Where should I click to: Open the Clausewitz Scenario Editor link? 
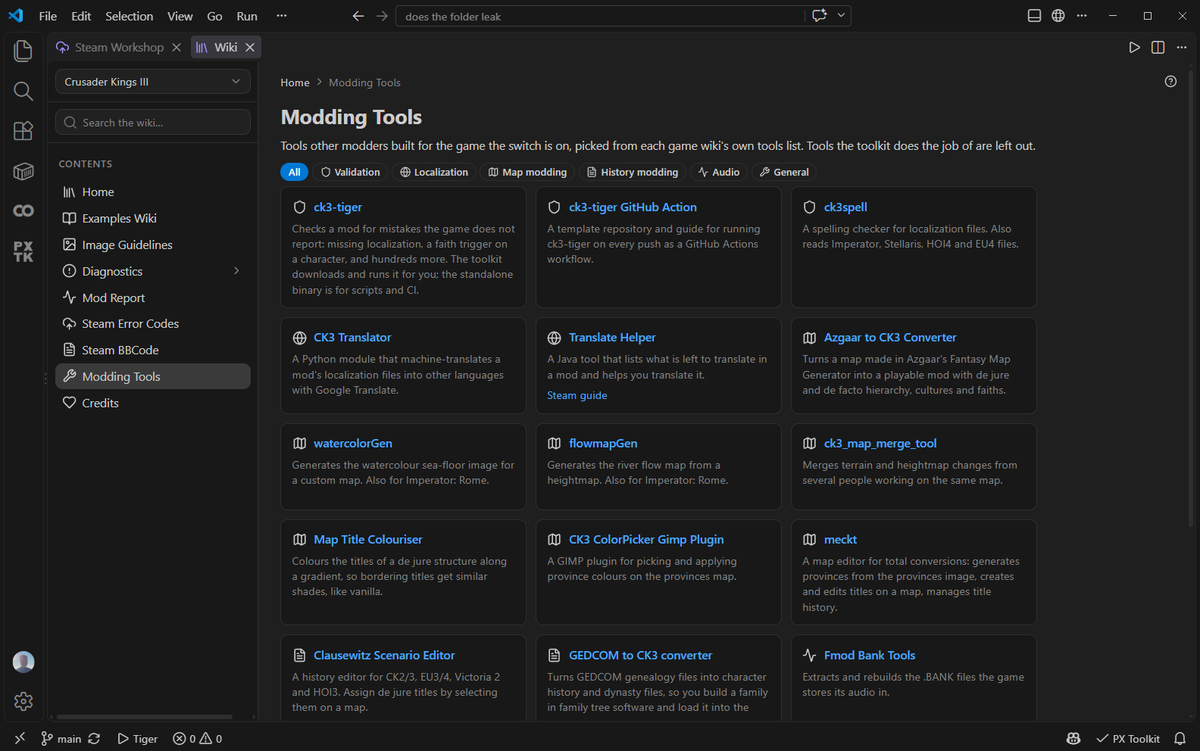pyautogui.click(x=384, y=655)
